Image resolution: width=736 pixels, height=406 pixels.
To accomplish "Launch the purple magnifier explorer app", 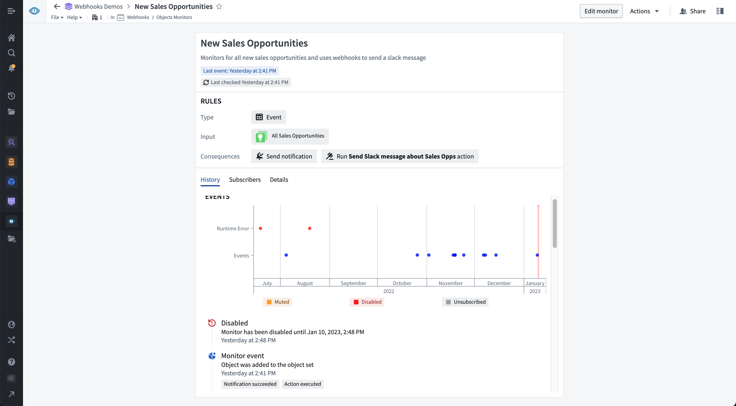I will click(x=11, y=142).
